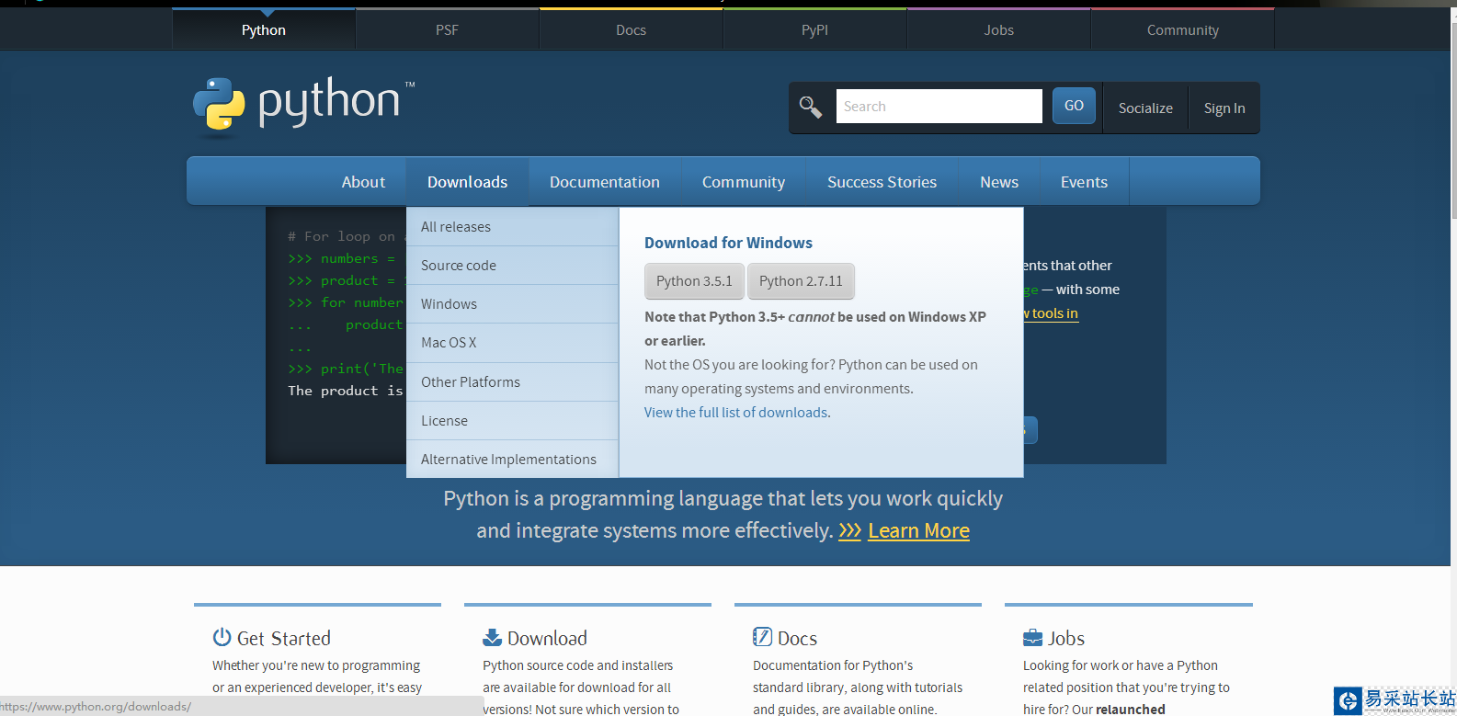
Task: Open the Community main navigation menu
Action: 744,182
